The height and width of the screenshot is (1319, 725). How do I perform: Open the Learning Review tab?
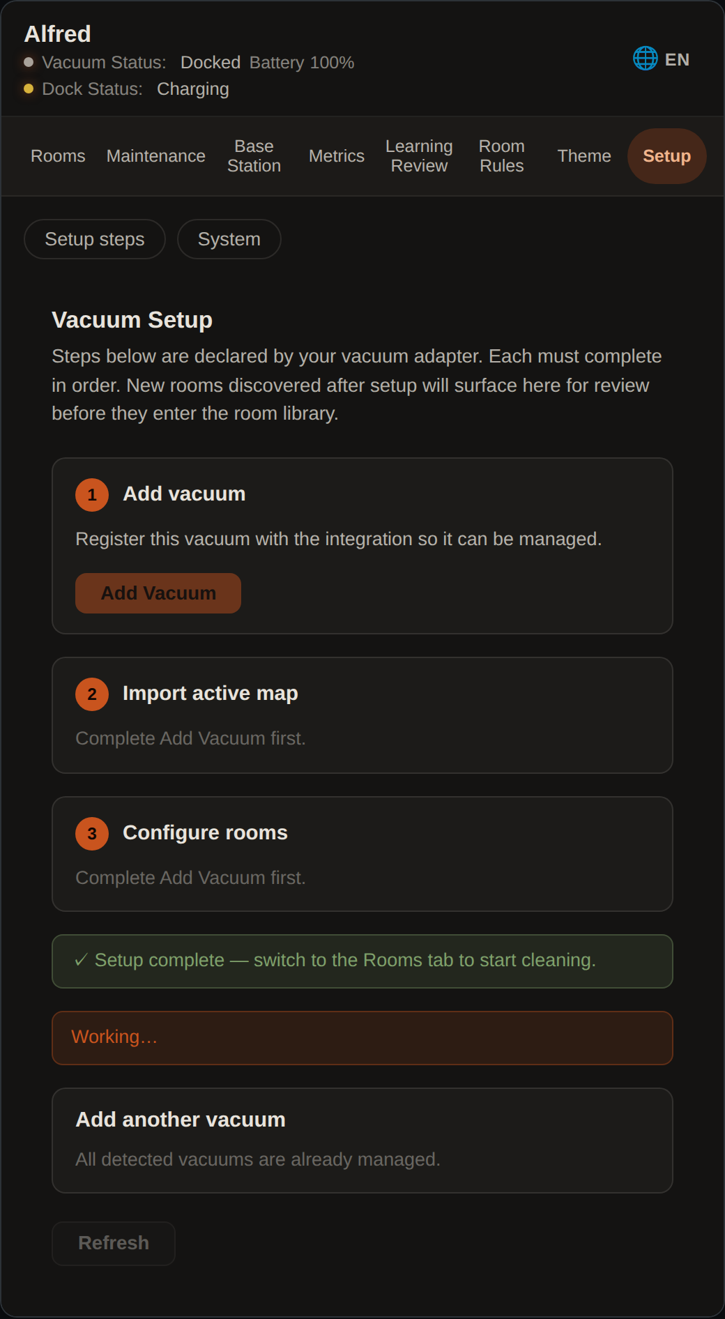pyautogui.click(x=419, y=156)
